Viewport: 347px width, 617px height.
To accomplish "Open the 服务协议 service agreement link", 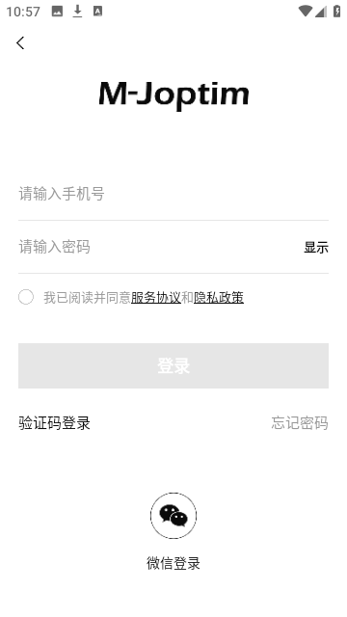I will (156, 298).
